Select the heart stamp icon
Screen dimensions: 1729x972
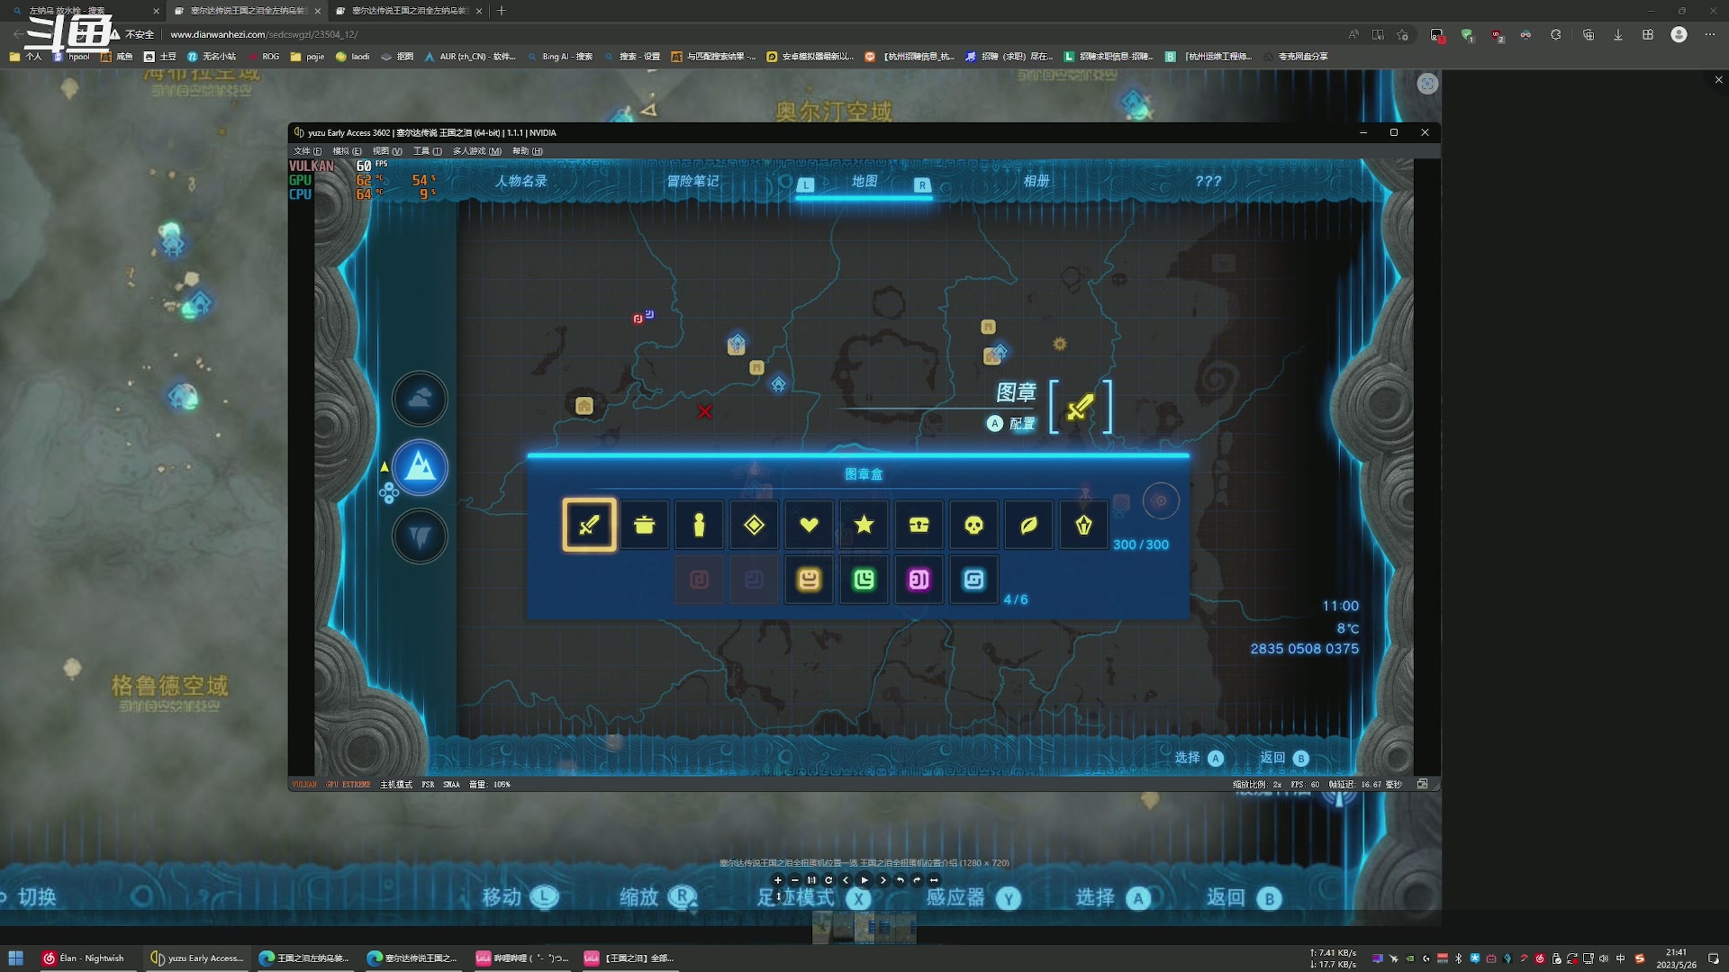click(810, 525)
